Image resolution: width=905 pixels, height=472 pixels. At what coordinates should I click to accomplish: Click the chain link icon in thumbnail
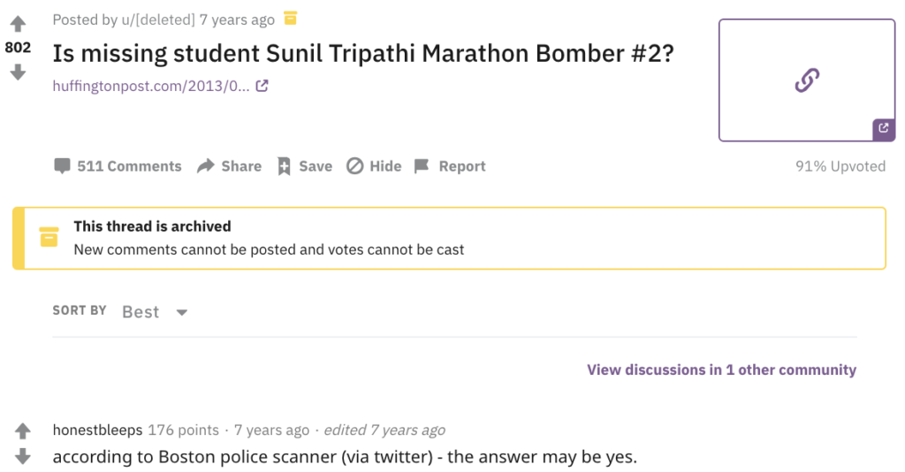point(807,80)
